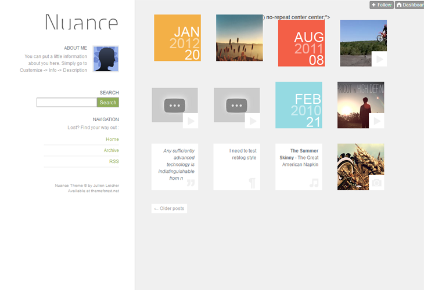Click the Nuance blog title
Viewport: 424px width, 290px height.
81,22
